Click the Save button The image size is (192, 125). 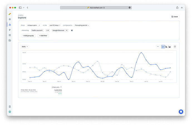pos(174,17)
